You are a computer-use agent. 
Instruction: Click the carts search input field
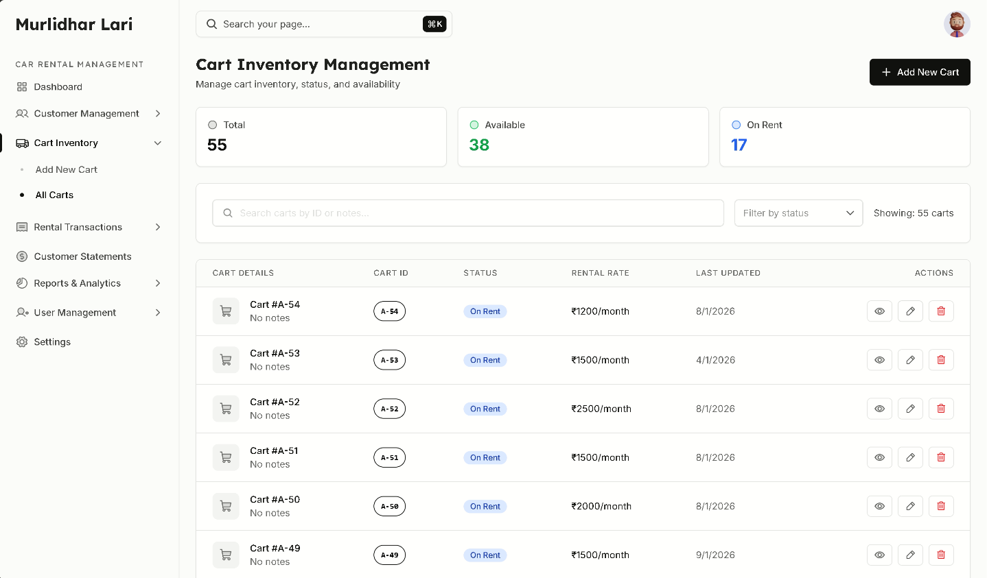pyautogui.click(x=467, y=213)
